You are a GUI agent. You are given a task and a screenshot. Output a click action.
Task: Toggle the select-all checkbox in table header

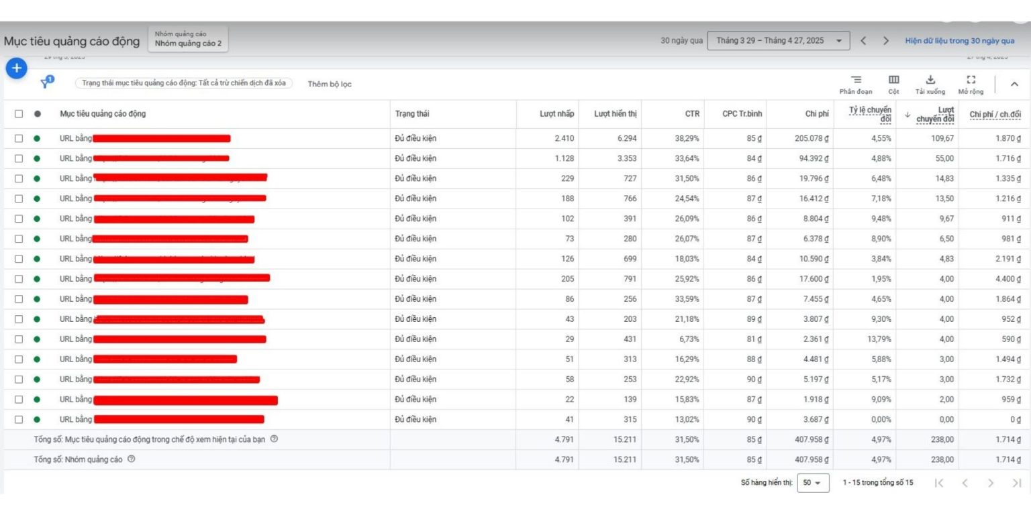click(x=19, y=114)
